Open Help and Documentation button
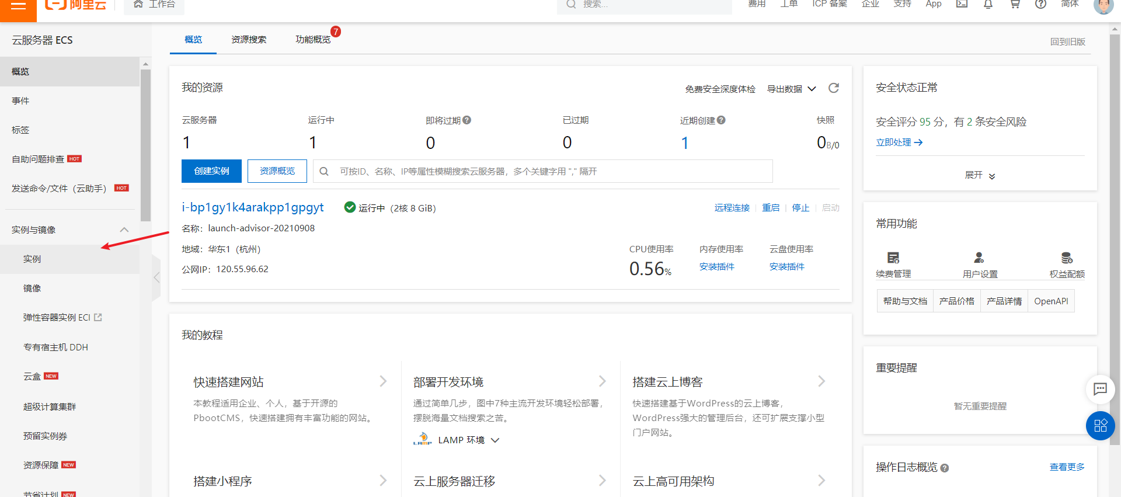 point(905,301)
